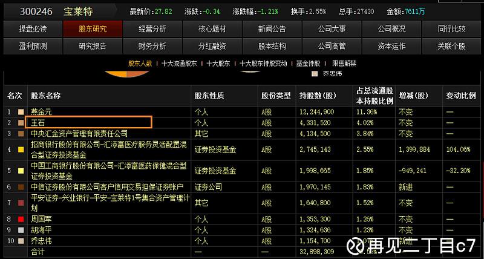Click the 持股数(股) column header
This screenshot has height=259, width=484.
[318, 96]
